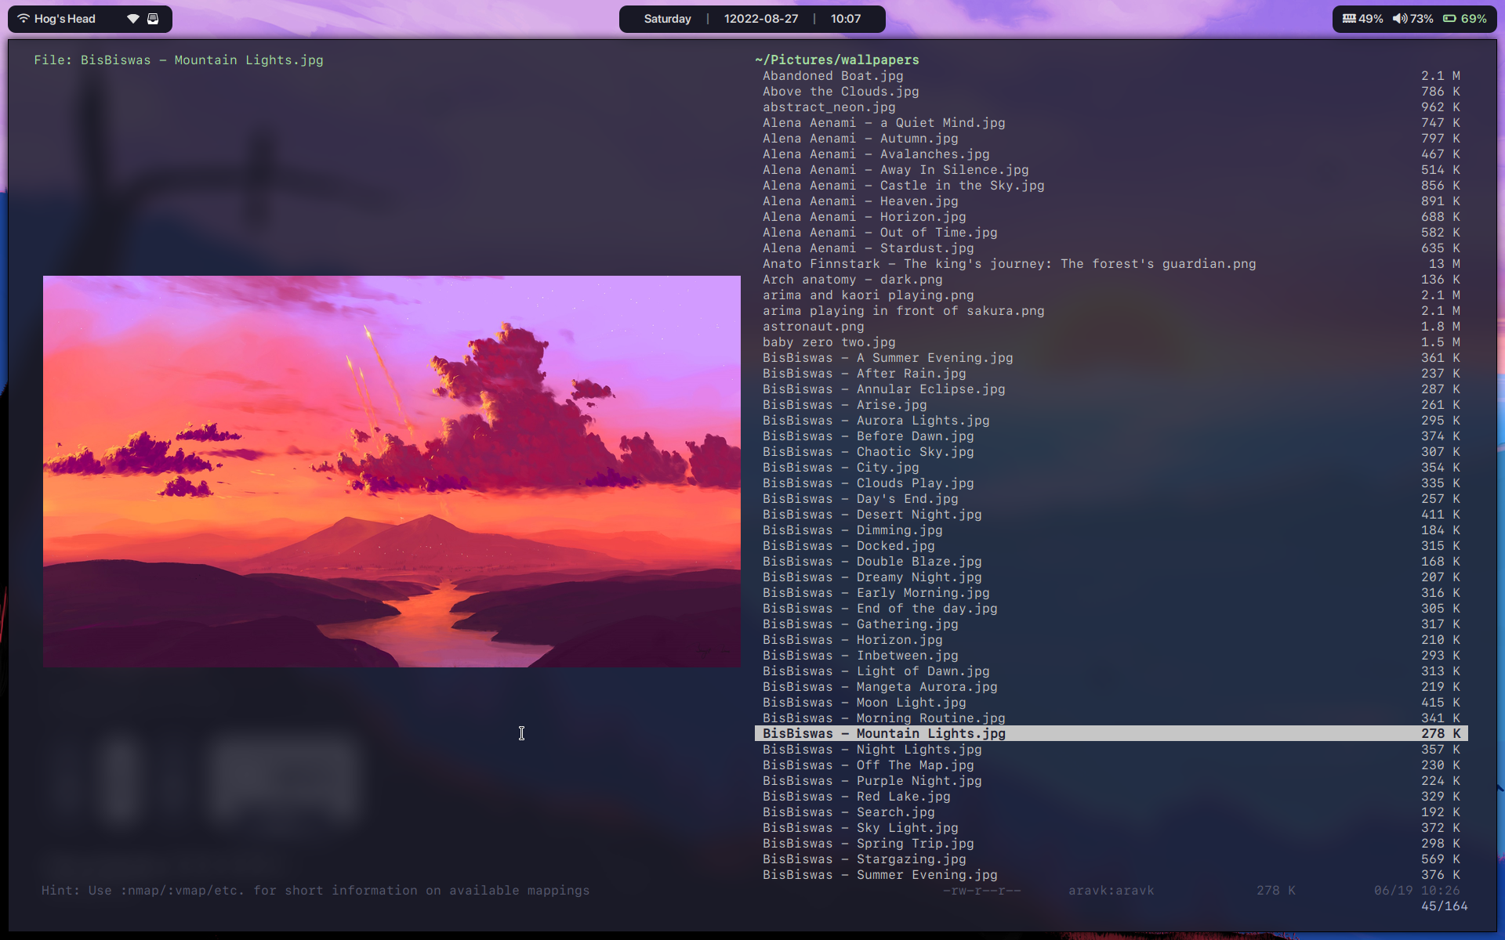
Task: Click the Saturday label in top bar
Action: pos(667,19)
